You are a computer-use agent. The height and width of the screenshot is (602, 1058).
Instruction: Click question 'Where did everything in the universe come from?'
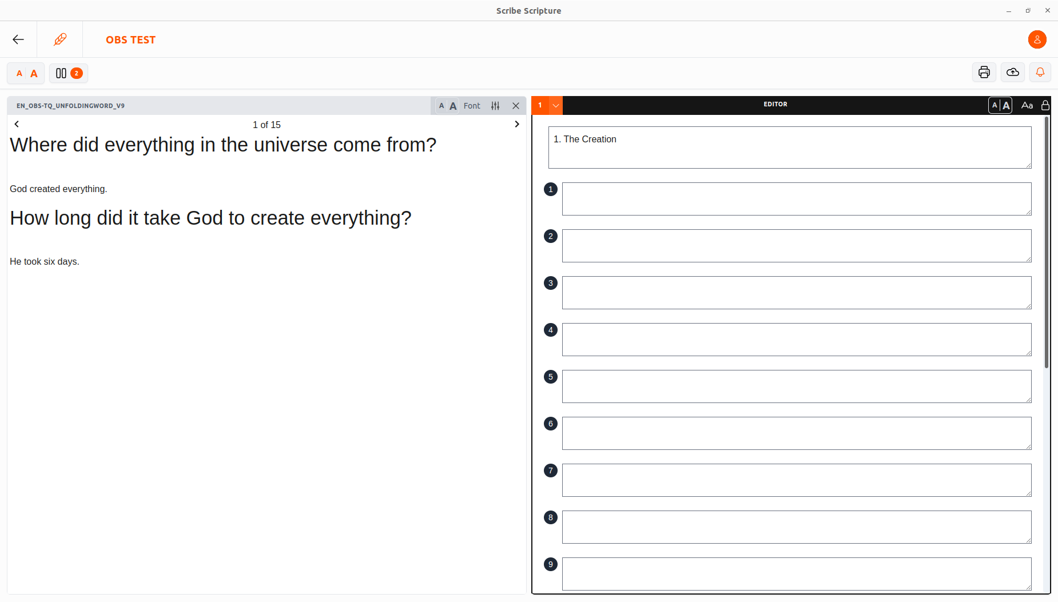tap(223, 145)
